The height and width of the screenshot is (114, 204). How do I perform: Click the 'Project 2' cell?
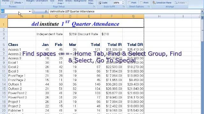(x=22, y=106)
